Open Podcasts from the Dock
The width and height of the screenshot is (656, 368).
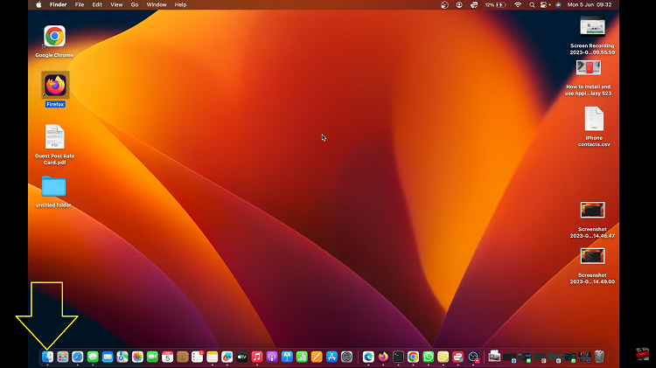point(272,357)
